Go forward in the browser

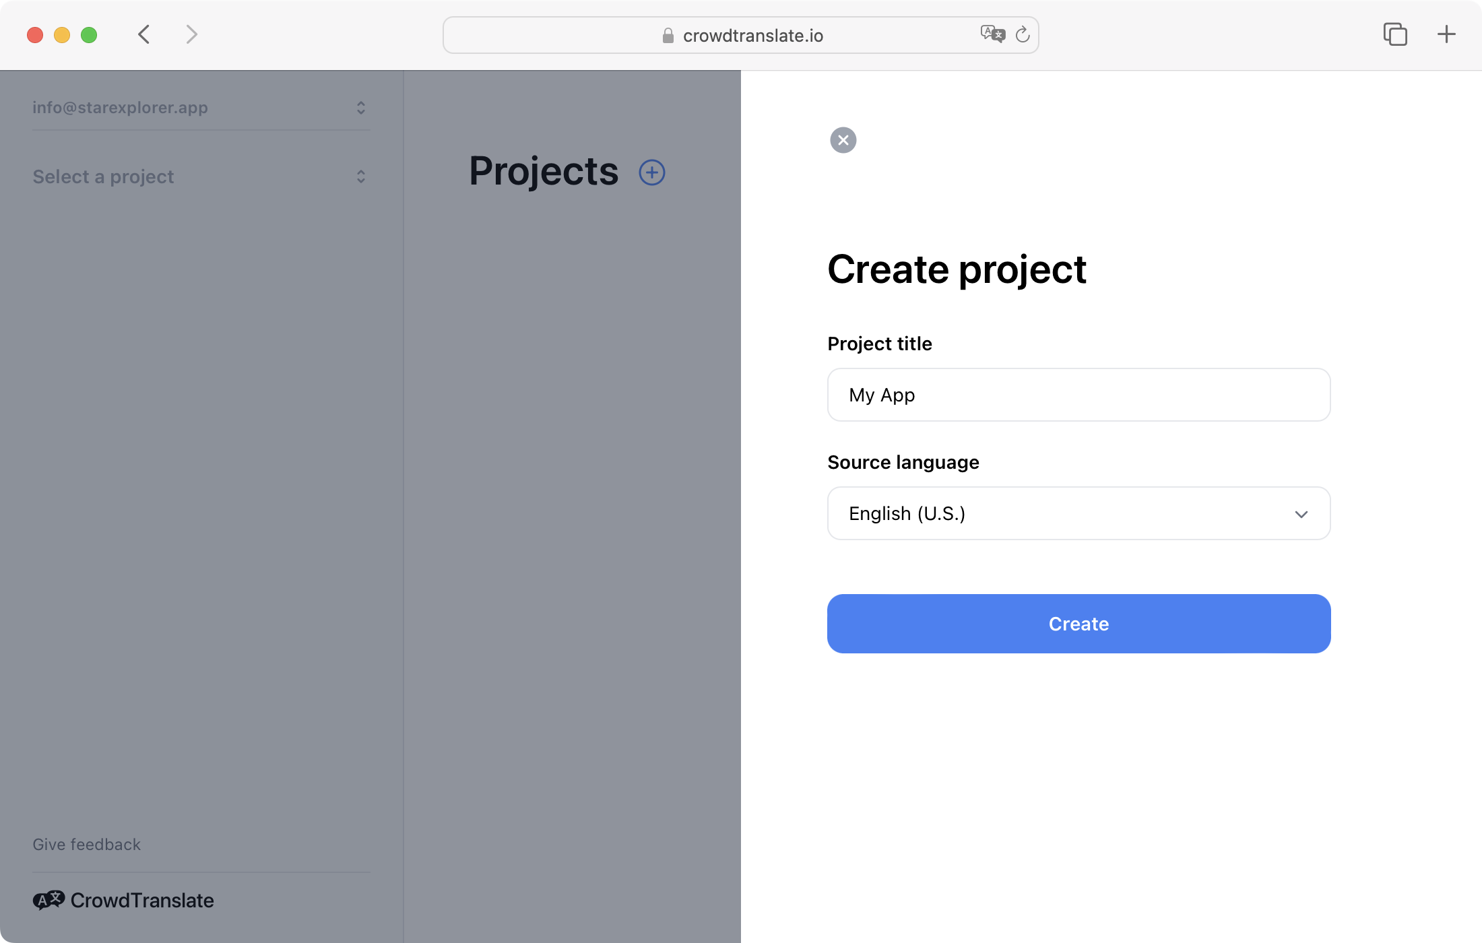(x=192, y=34)
